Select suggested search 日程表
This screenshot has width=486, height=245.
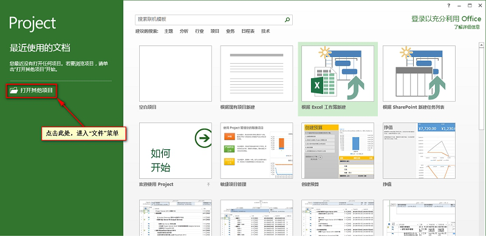(248, 32)
